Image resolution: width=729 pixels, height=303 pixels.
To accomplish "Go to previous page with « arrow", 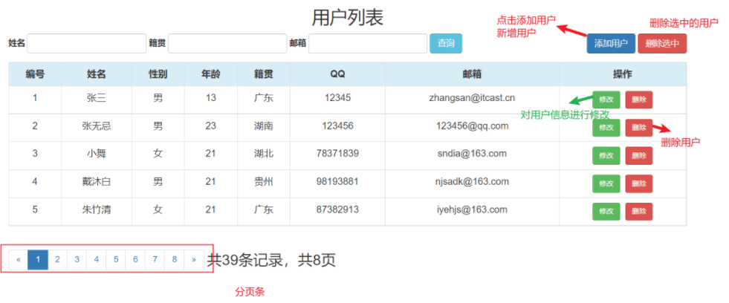I will [19, 260].
